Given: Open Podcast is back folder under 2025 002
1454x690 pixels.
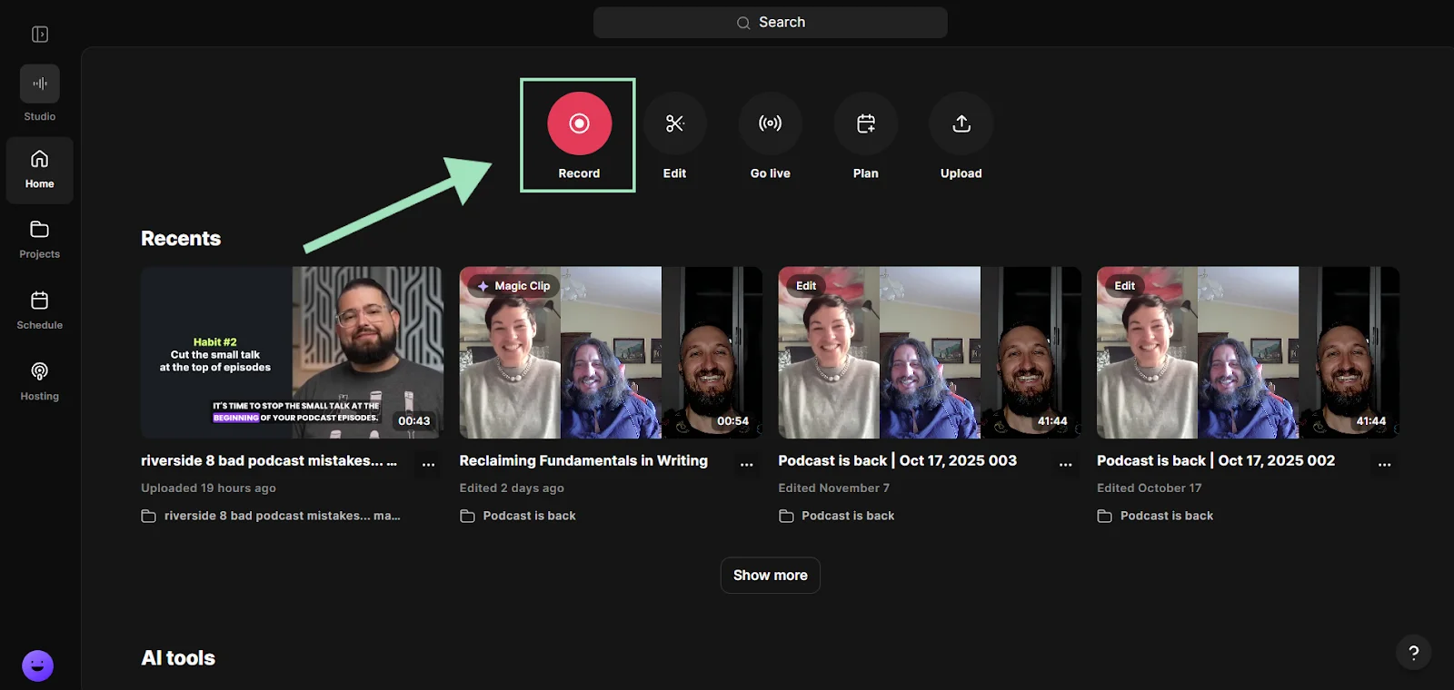Looking at the screenshot, I should tap(1155, 516).
